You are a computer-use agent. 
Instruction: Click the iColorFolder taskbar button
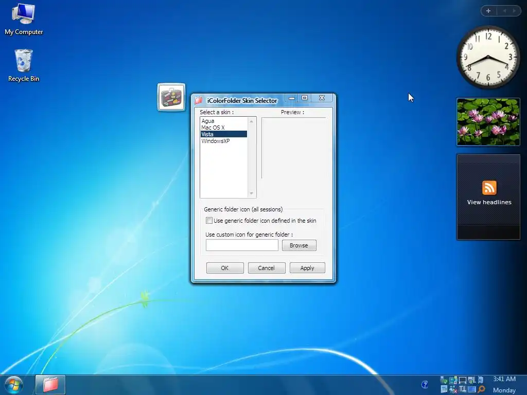(50, 384)
